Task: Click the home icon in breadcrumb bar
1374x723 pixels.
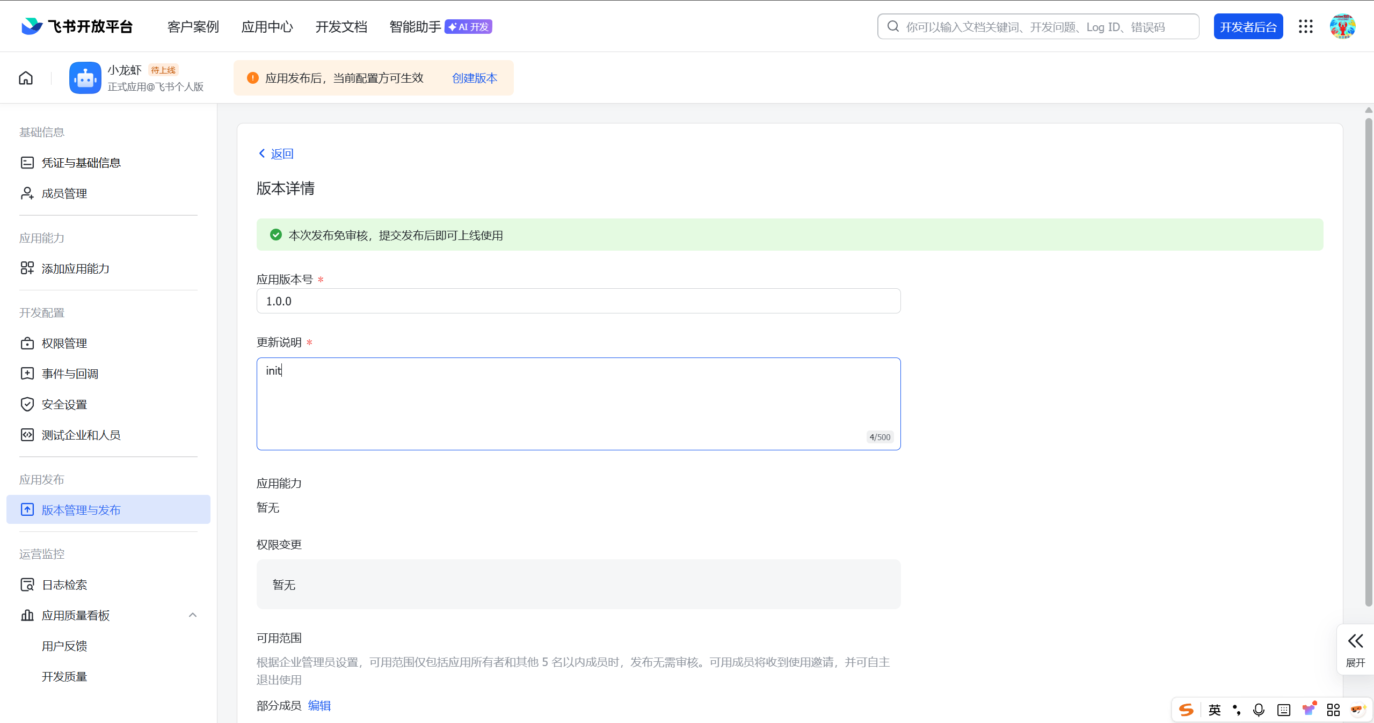Action: pos(26,78)
